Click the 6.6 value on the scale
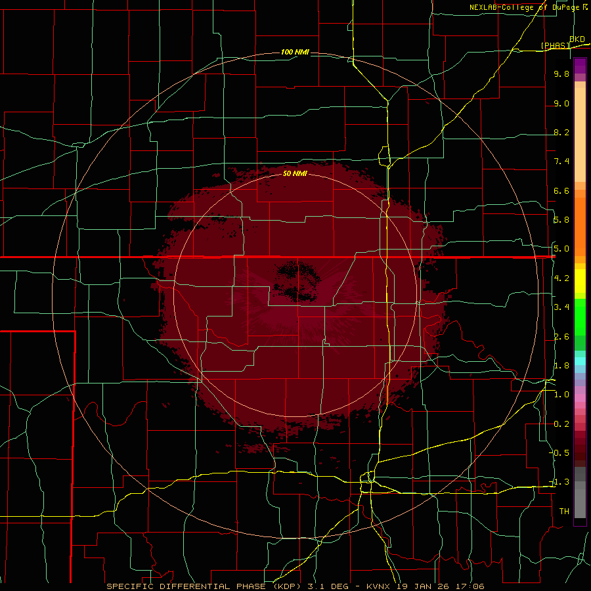The width and height of the screenshot is (591, 591). click(561, 190)
